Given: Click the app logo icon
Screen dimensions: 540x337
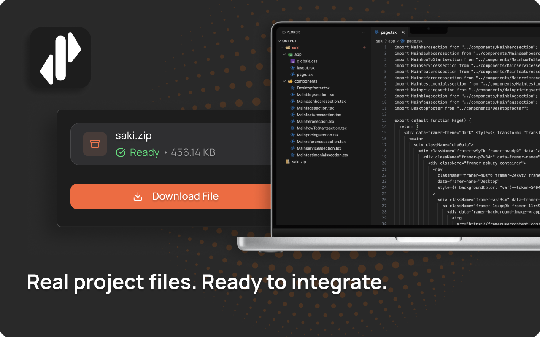Looking at the screenshot, I should click(60, 58).
